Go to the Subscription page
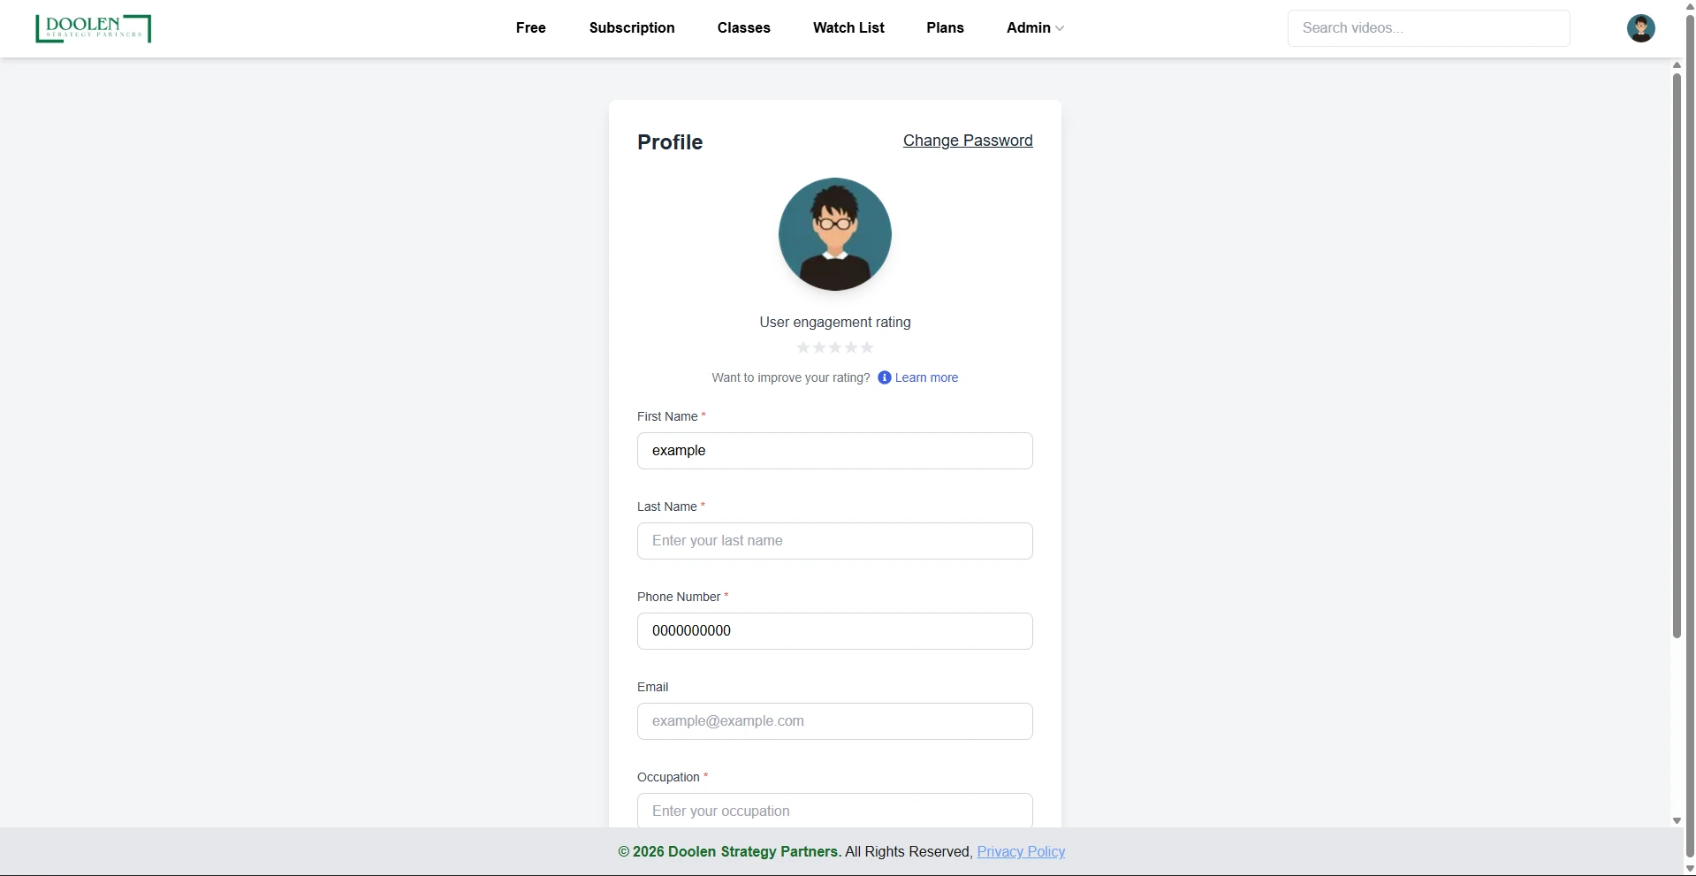The width and height of the screenshot is (1696, 876). point(632,28)
